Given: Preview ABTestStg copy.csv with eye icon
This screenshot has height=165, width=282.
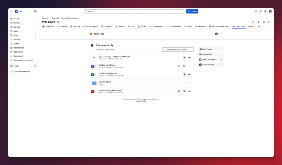Looking at the screenshot, I should point(184,74).
